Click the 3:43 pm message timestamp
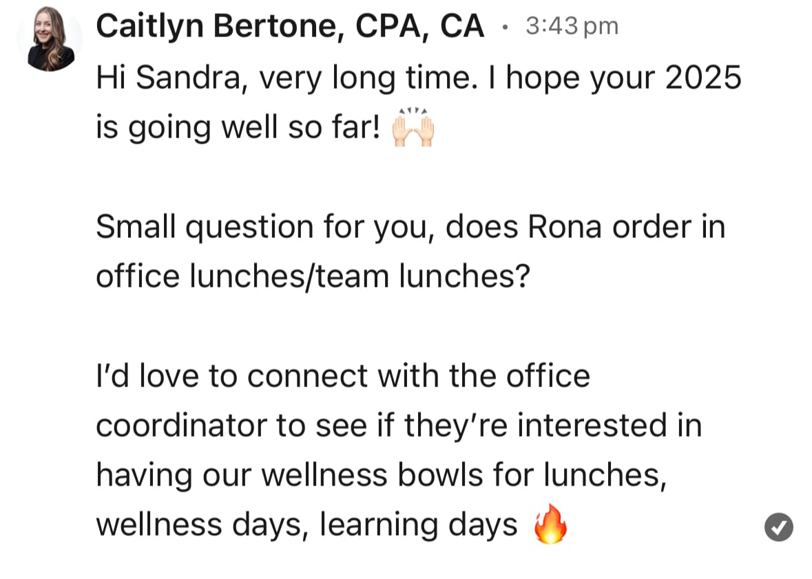 click(x=572, y=26)
